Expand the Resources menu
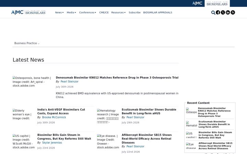 click(x=118, y=13)
